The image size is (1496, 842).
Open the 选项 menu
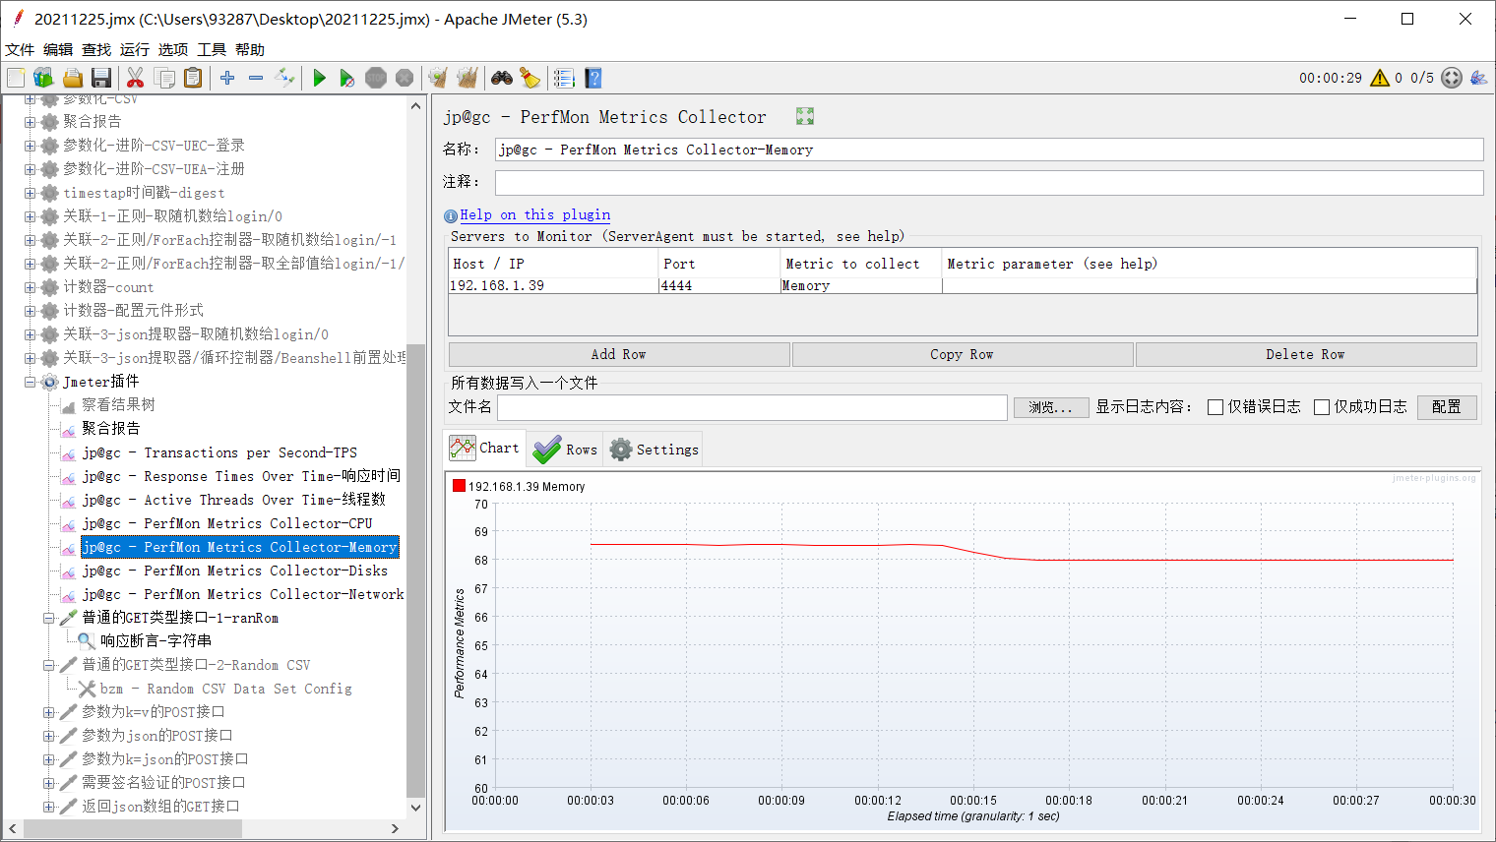[173, 49]
